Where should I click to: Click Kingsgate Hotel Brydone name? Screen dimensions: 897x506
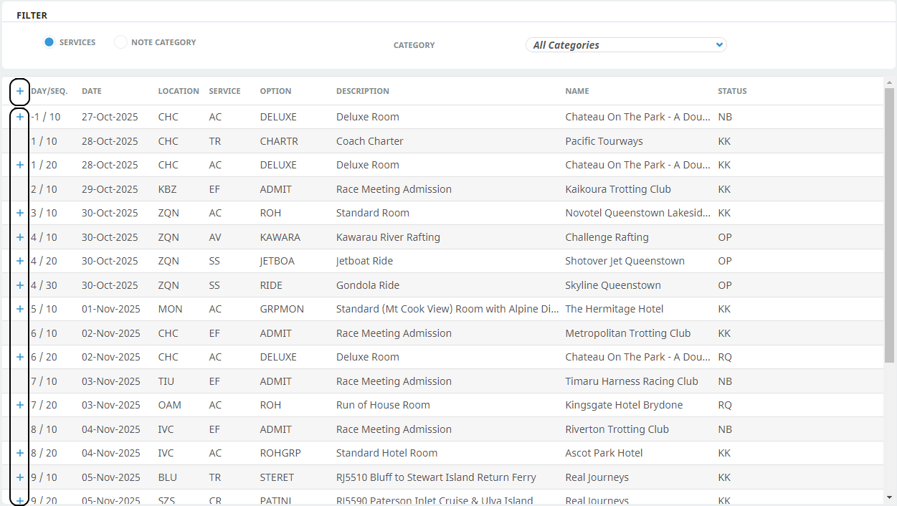[x=624, y=405]
